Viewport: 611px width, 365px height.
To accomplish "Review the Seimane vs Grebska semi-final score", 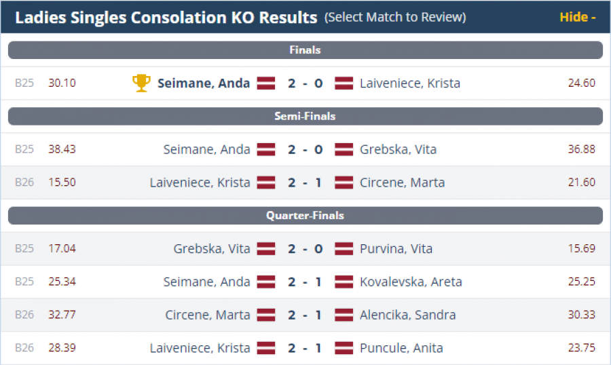I will [305, 149].
